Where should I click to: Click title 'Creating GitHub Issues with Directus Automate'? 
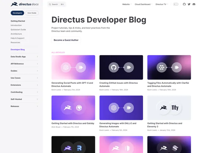point(119,85)
